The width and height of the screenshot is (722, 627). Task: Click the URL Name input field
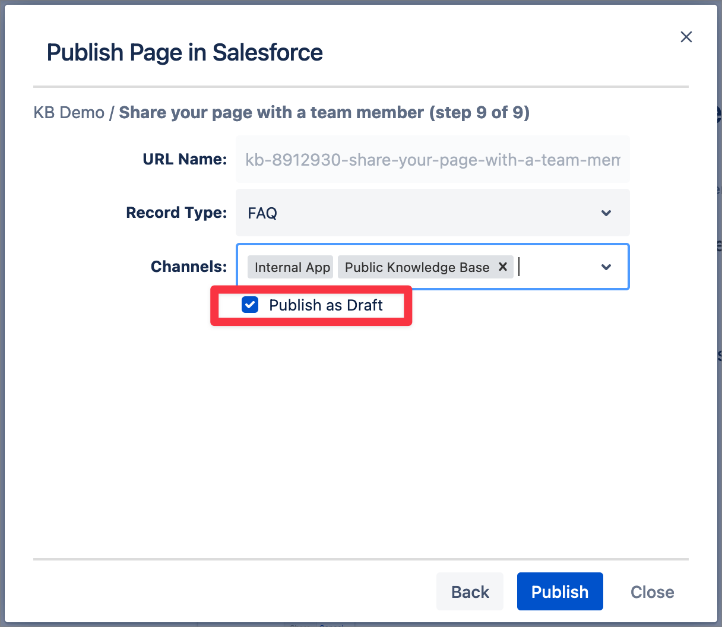point(432,159)
